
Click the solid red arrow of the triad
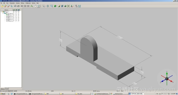coord(171,81)
